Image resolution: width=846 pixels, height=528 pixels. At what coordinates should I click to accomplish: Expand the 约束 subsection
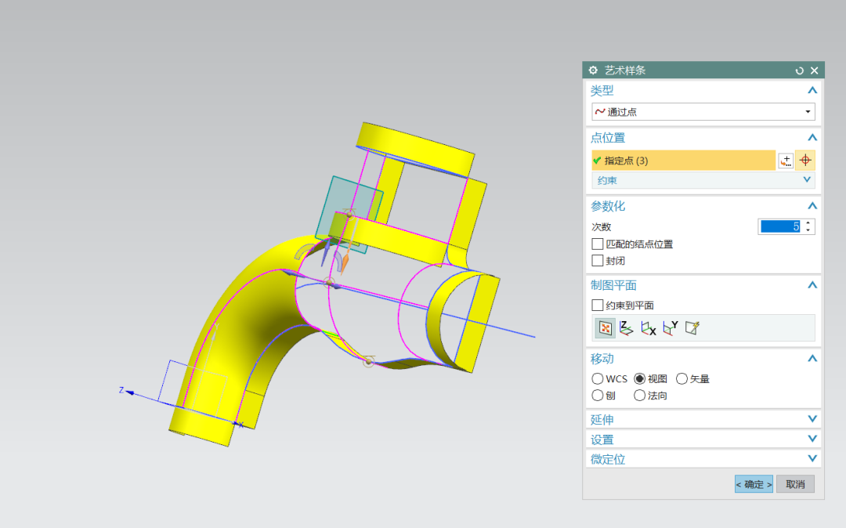pos(807,180)
